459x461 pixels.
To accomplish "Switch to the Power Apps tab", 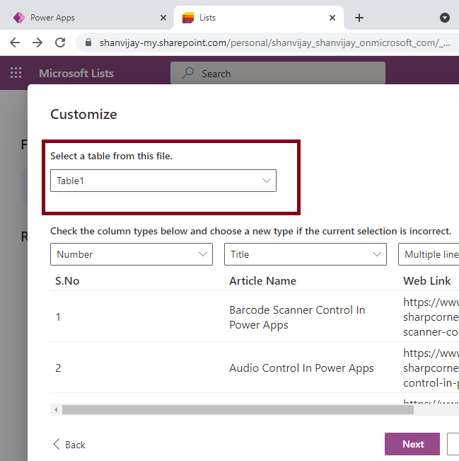I will [85, 18].
